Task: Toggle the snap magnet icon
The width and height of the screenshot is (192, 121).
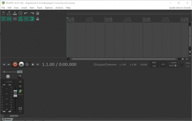Action: [x=32, y=19]
